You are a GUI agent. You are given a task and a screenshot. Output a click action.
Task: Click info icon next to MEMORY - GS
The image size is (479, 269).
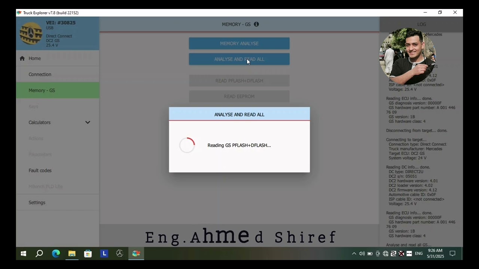(x=256, y=24)
